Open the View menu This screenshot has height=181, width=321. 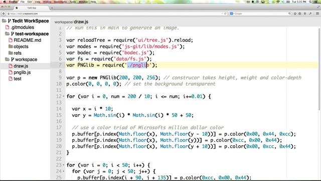[x=38, y=2]
